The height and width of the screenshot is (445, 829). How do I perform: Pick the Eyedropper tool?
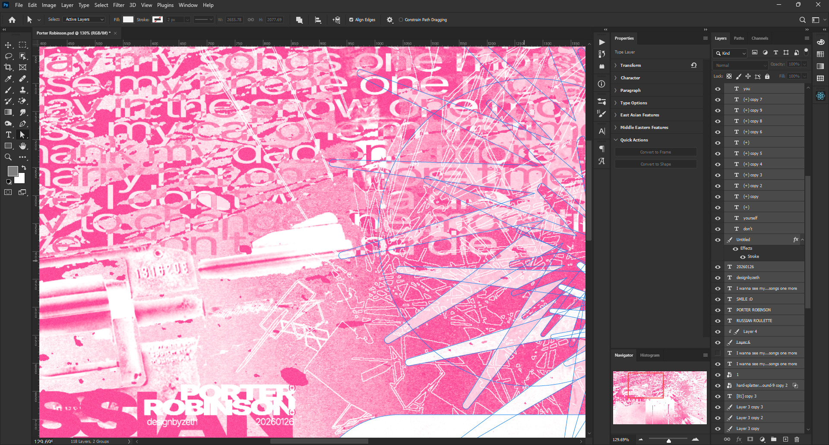(x=8, y=78)
